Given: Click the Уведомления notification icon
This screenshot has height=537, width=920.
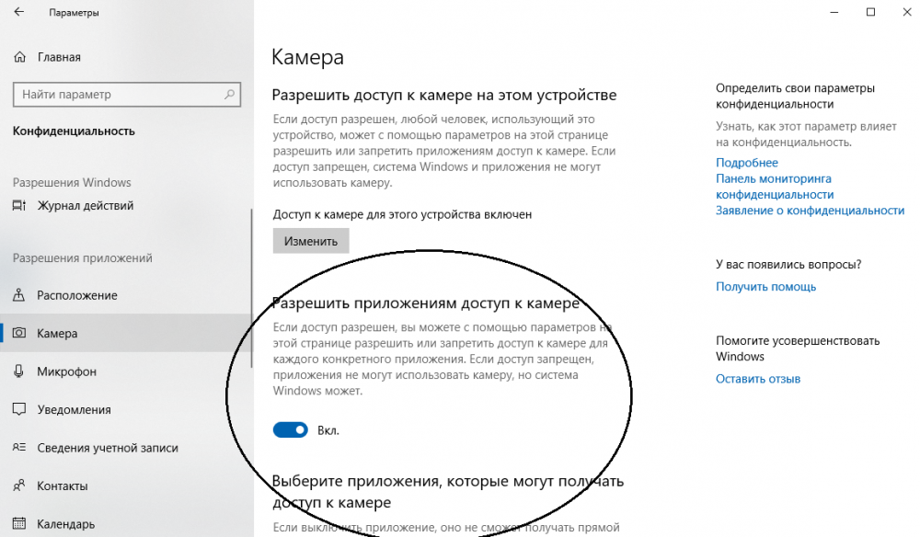Looking at the screenshot, I should click(x=19, y=409).
